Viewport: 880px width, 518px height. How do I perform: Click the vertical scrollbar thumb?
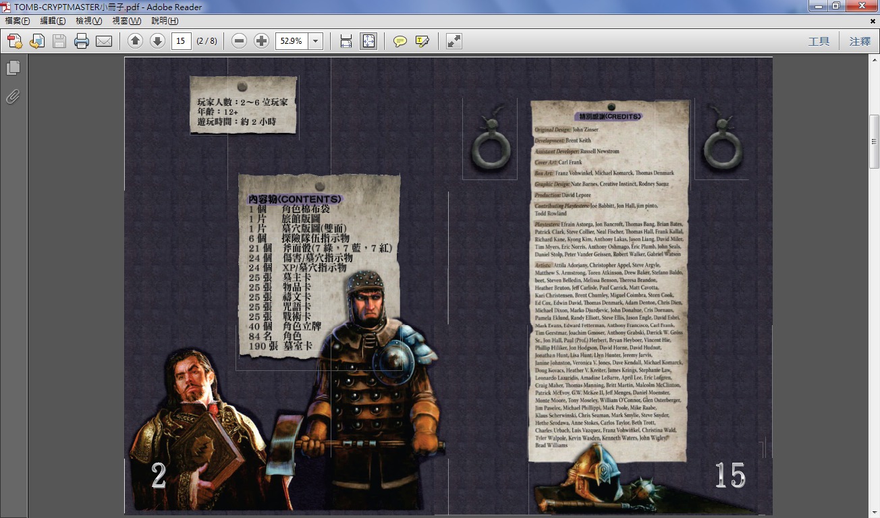pyautogui.click(x=875, y=142)
